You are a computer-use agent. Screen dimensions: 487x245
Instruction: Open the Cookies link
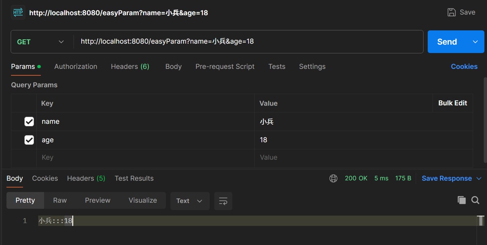464,66
